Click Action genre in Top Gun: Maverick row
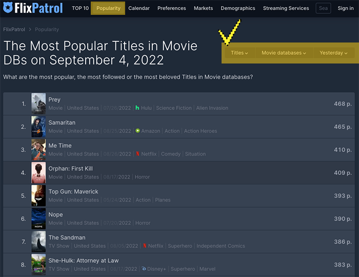 (x=143, y=200)
